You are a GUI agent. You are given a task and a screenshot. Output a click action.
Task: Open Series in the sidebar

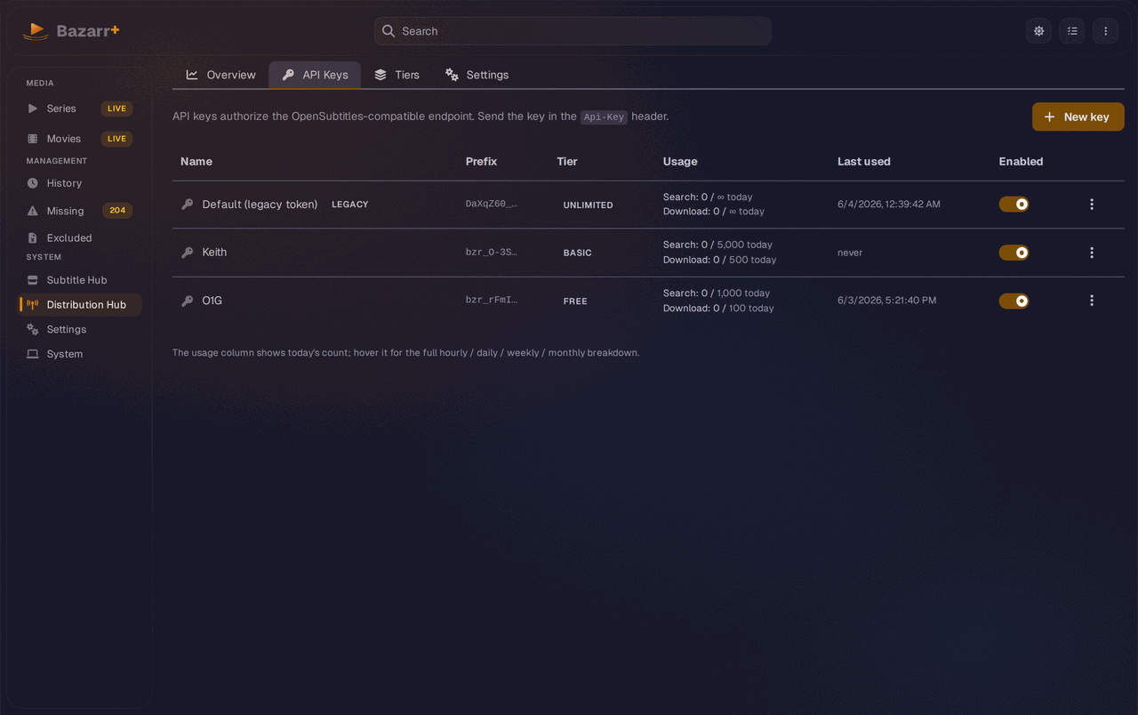[x=80, y=108]
